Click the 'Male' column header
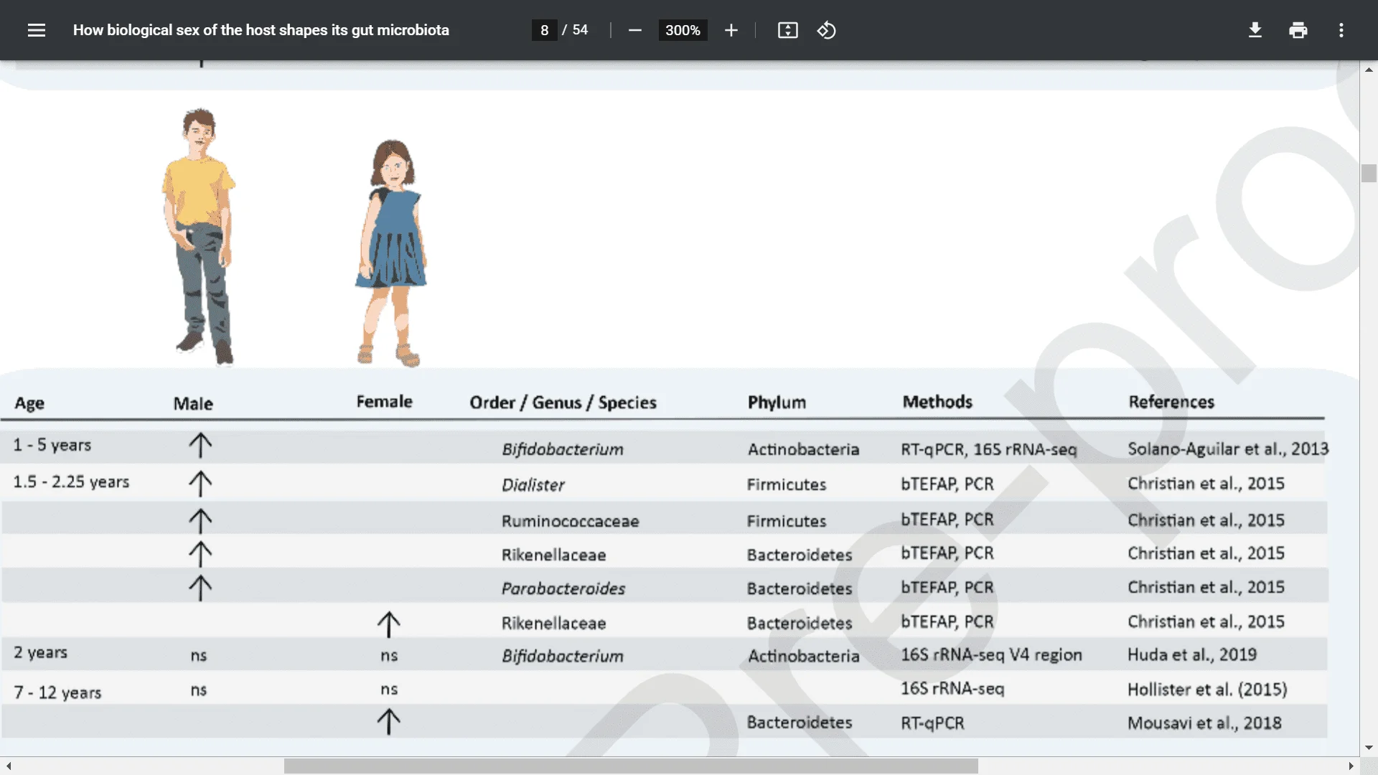 (193, 403)
